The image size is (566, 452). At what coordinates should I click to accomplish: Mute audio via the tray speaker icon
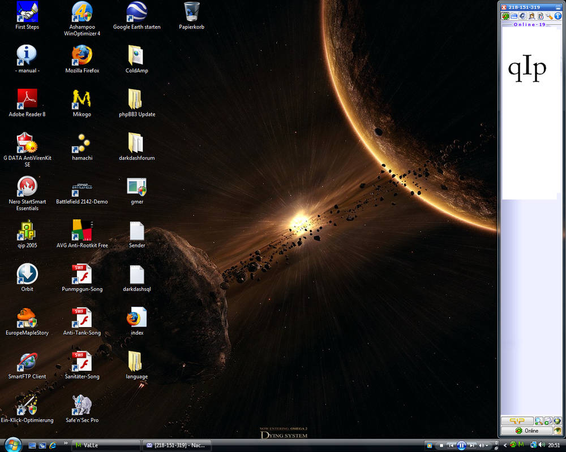point(541,446)
